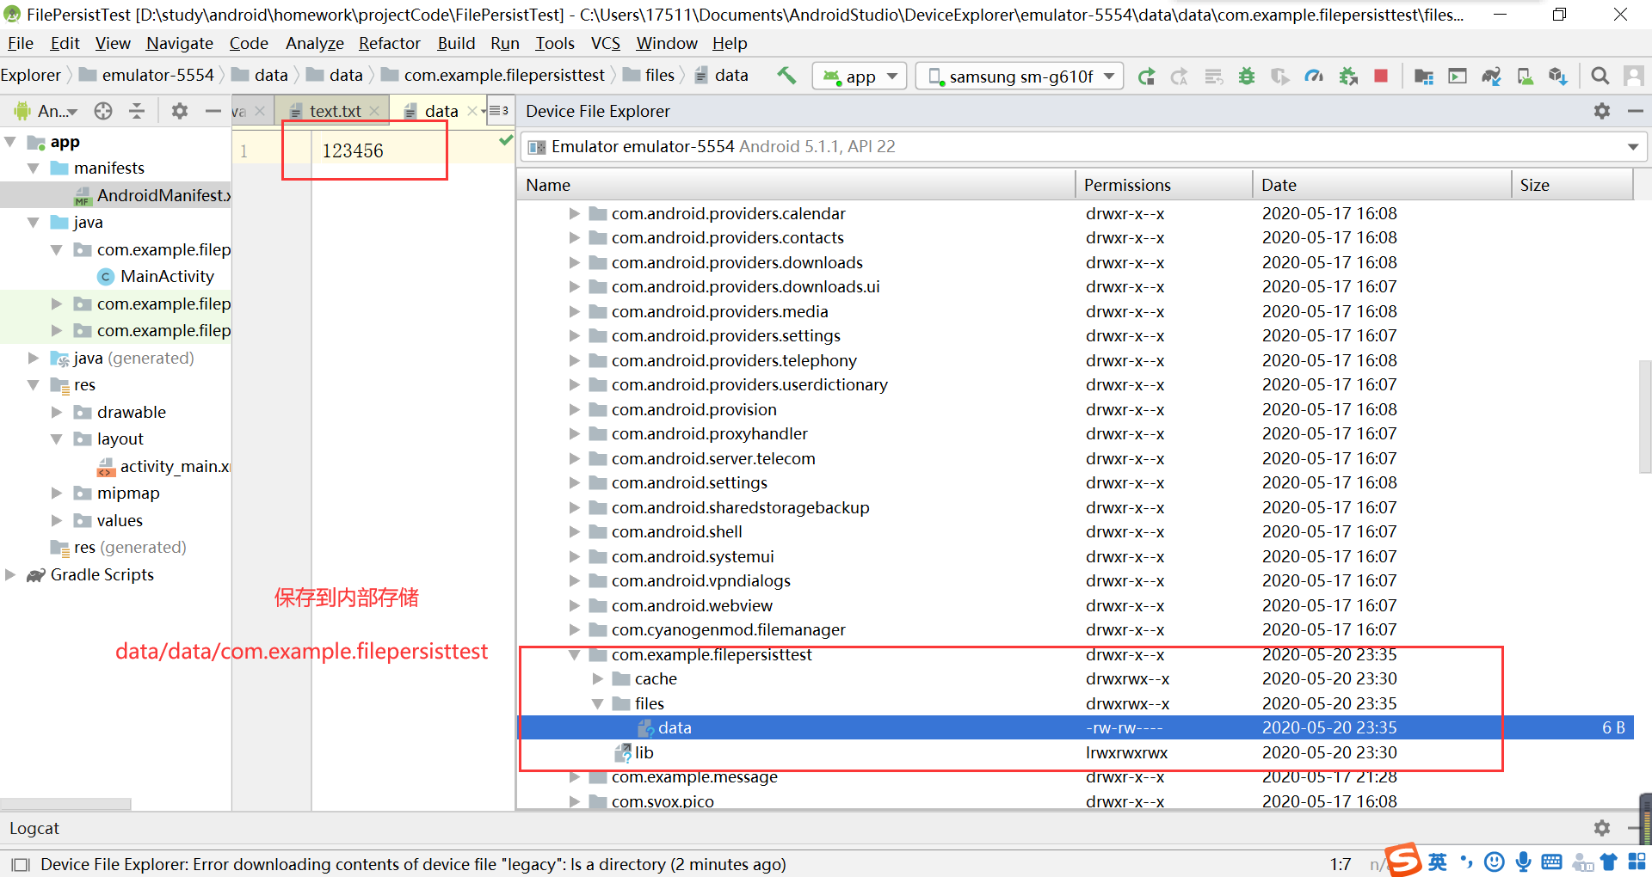The width and height of the screenshot is (1652, 877).
Task: Sort by the Size column header
Action: click(1572, 185)
